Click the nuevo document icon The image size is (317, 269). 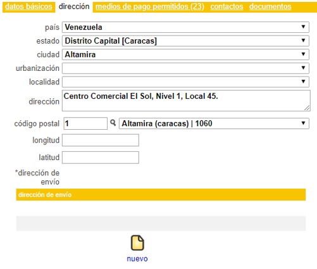(137, 243)
